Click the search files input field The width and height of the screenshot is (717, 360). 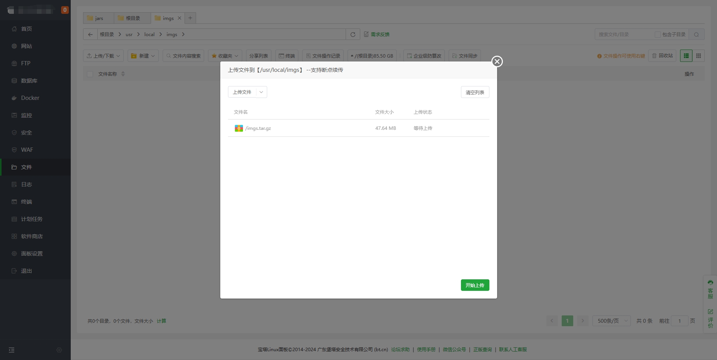(x=624, y=35)
